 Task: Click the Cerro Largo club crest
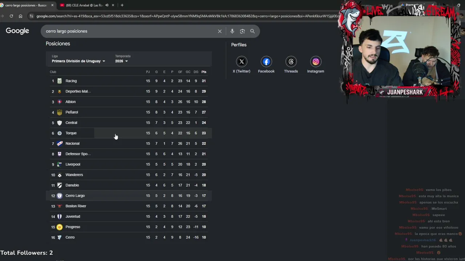point(60,196)
